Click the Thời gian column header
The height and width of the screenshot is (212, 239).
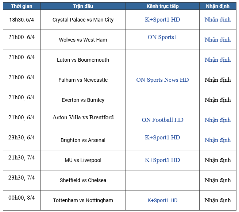click(22, 6)
